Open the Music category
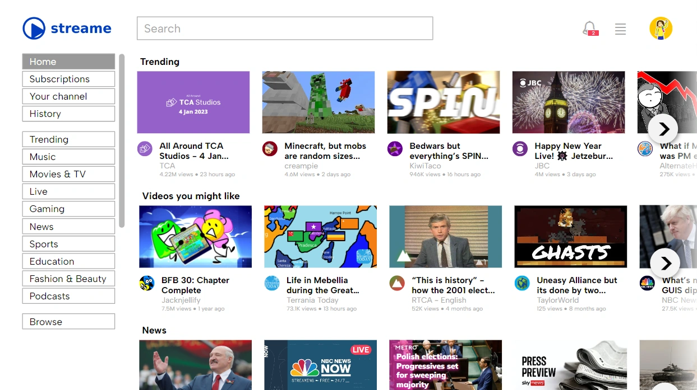697x390 pixels. pos(68,157)
